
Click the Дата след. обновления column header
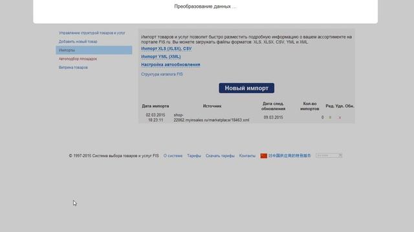pos(273,106)
